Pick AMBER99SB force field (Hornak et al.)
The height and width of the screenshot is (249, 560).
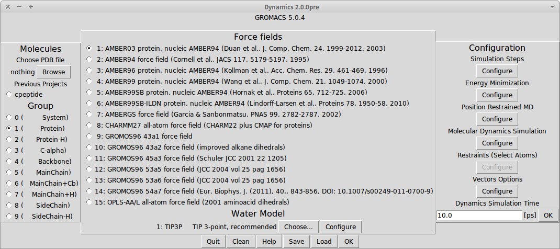(89, 93)
